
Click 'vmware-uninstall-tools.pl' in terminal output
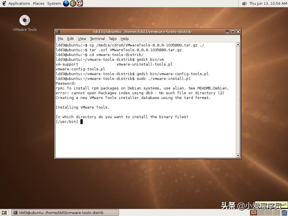[x=145, y=64]
